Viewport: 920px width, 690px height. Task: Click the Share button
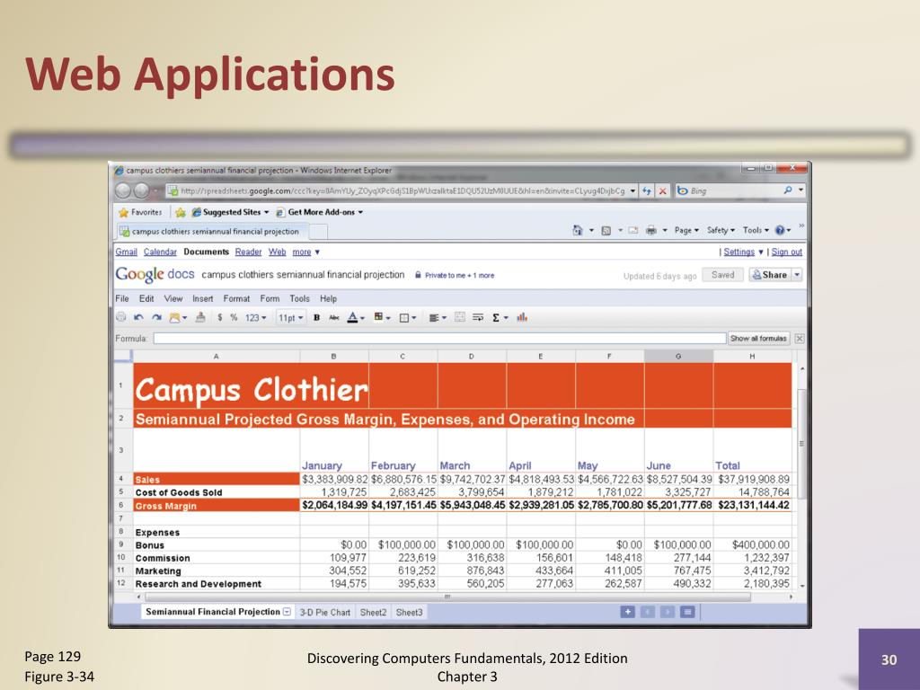[x=770, y=275]
